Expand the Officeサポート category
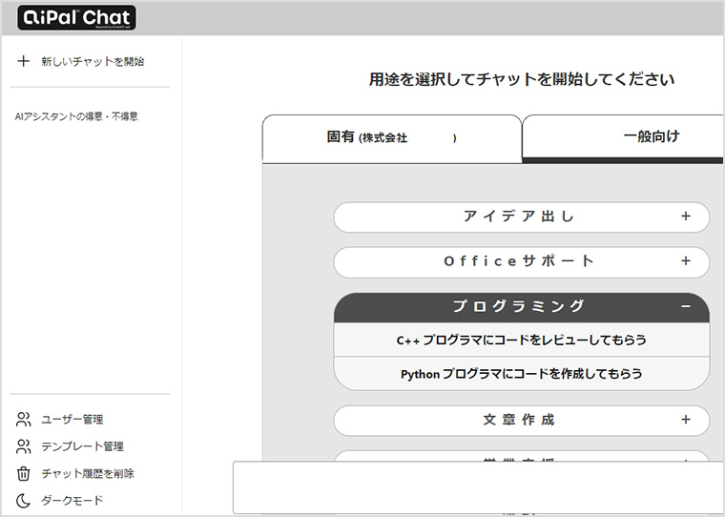Screen dimensions: 725x517 coord(521,262)
